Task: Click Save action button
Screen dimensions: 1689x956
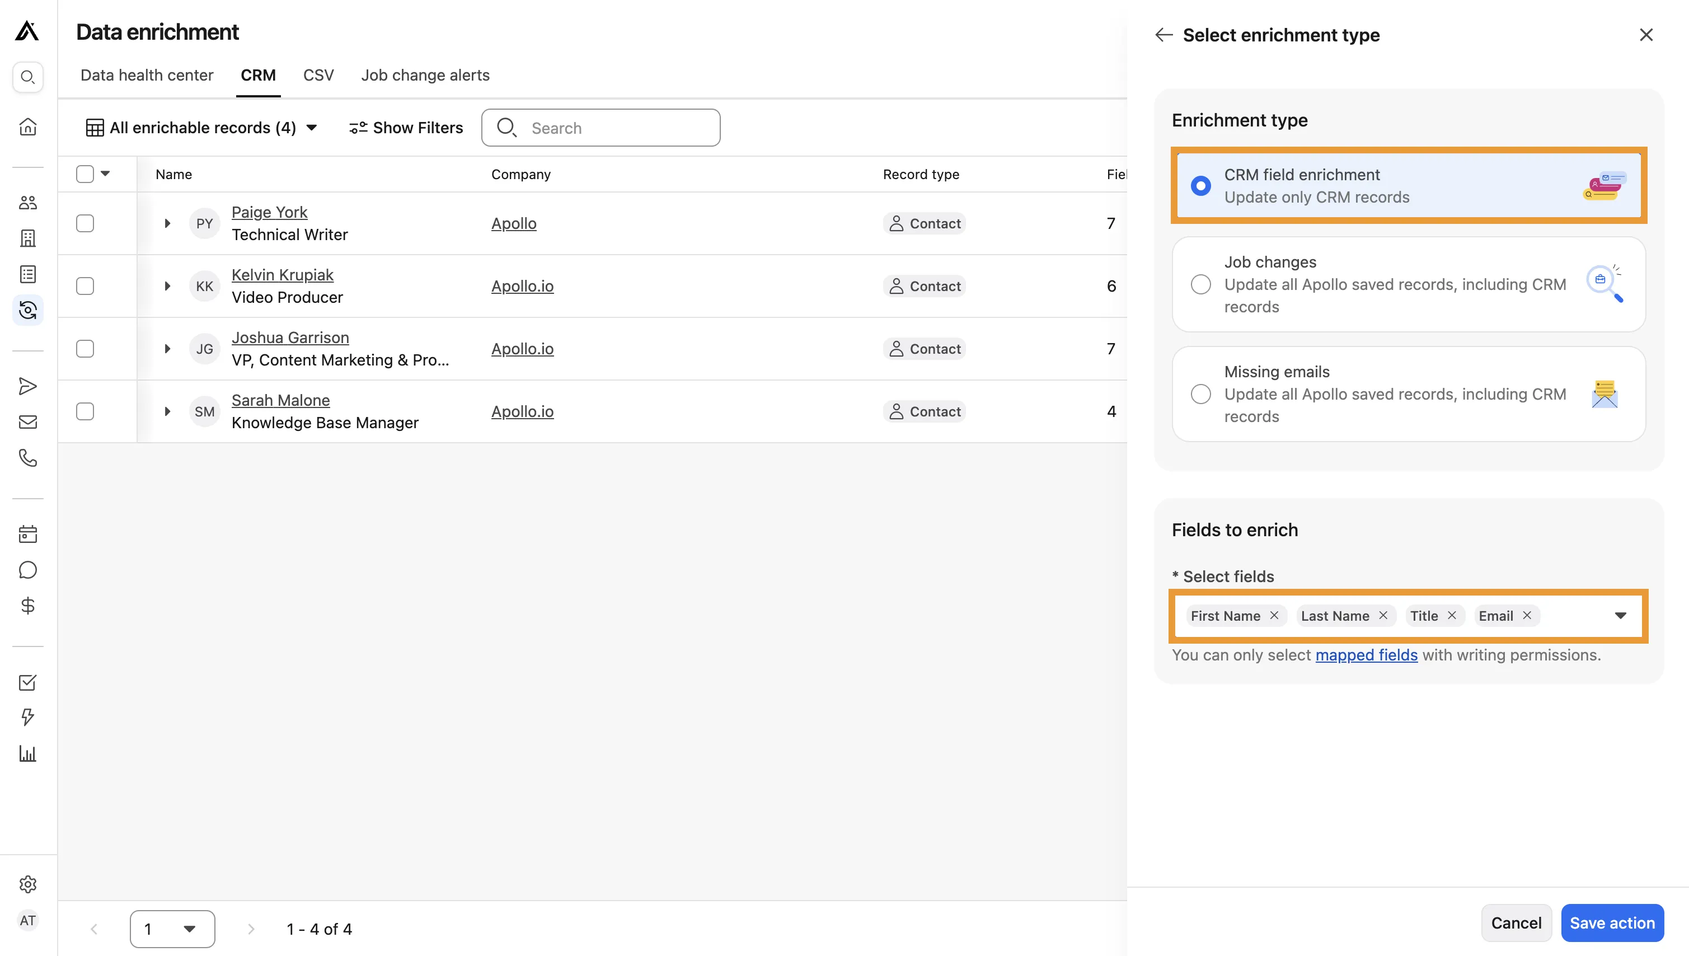Action: [x=1612, y=922]
